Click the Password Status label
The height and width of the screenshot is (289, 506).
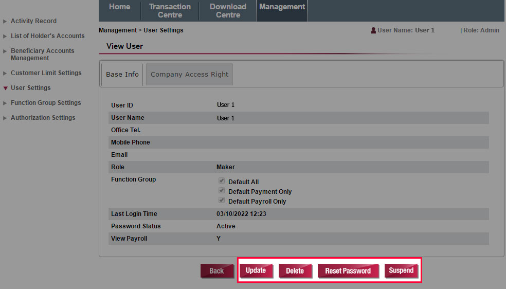click(x=136, y=226)
